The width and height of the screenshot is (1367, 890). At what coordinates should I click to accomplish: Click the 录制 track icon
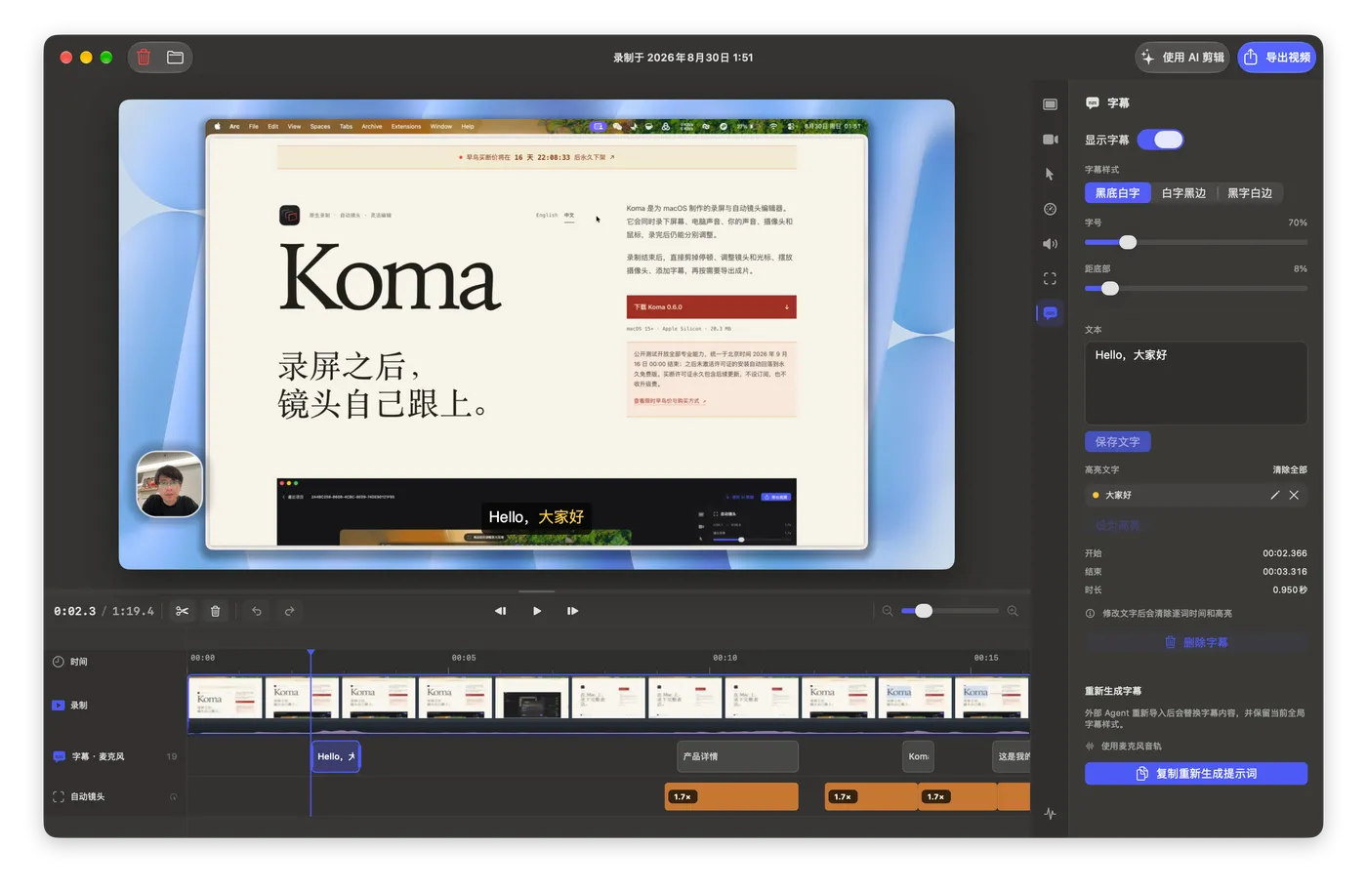point(59,705)
